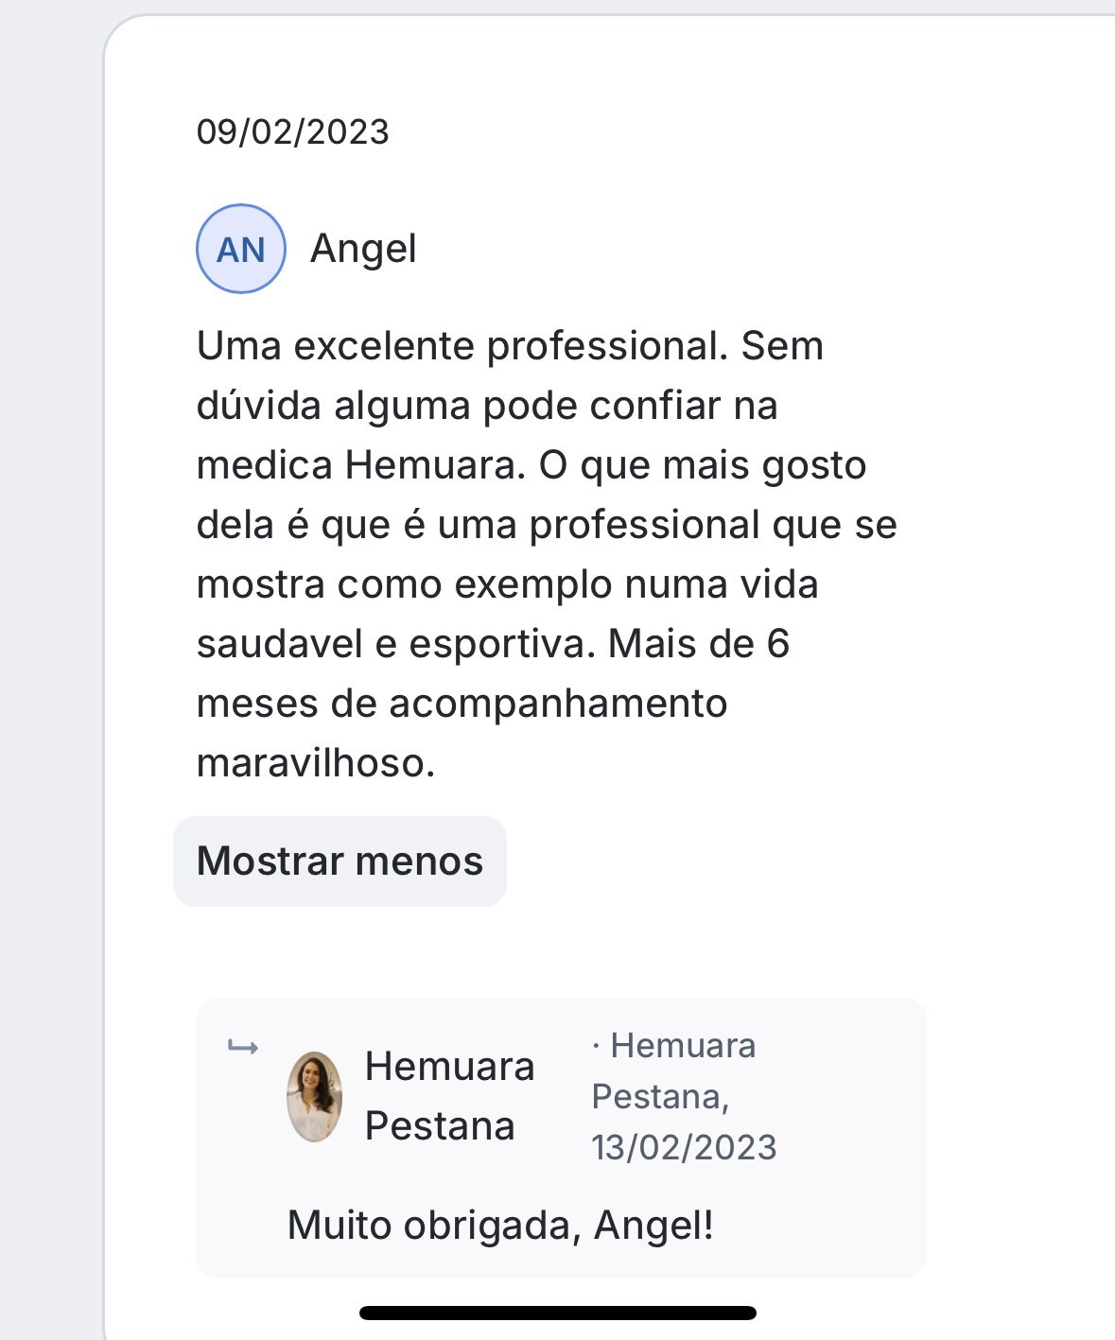
Task: Click the final review word "maravilhoso."
Action: coord(316,763)
